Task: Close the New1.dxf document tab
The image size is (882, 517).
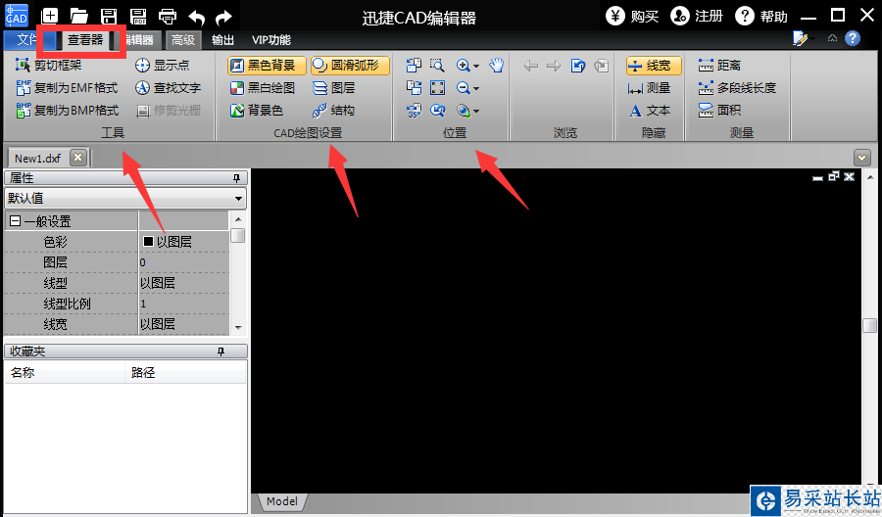Action: [x=78, y=158]
